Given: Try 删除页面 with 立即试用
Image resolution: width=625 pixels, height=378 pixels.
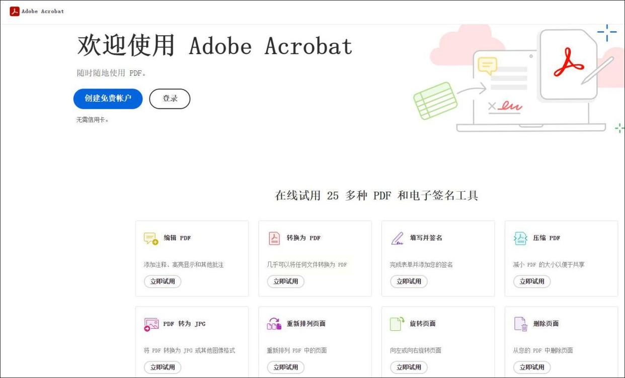Looking at the screenshot, I should click(532, 367).
